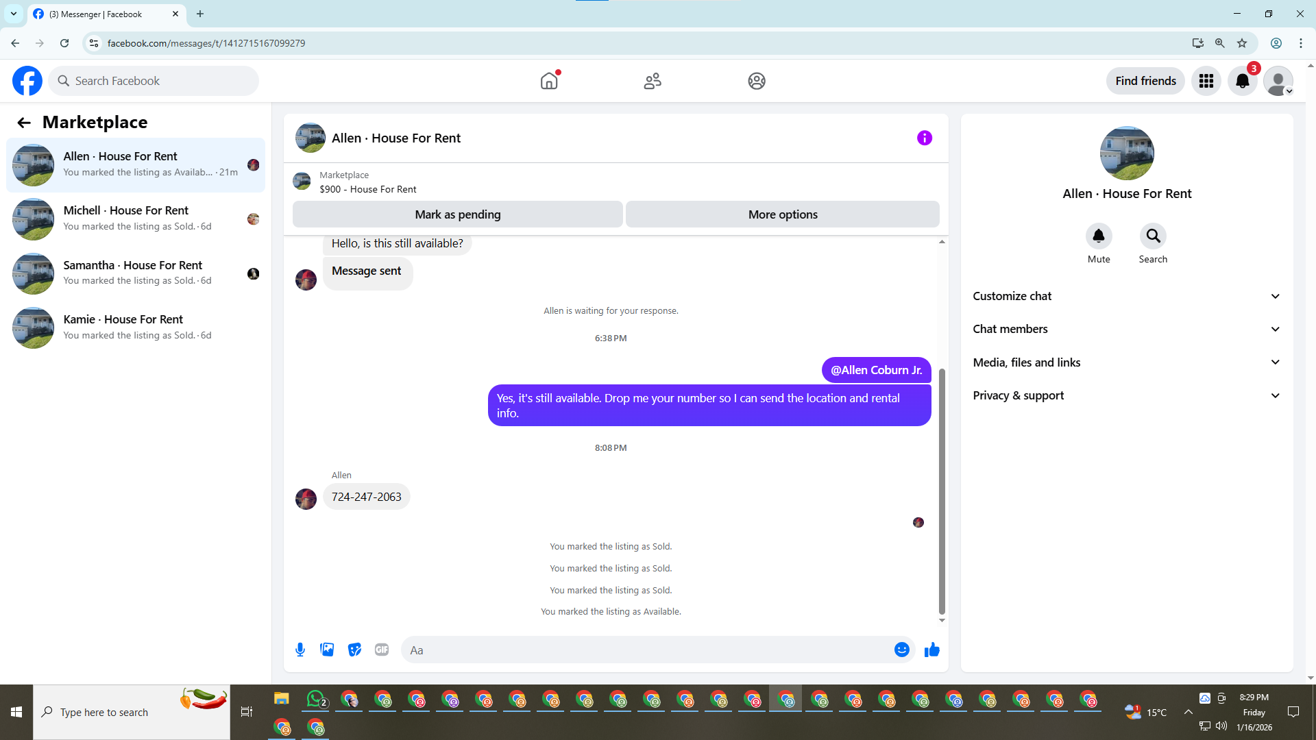Image resolution: width=1316 pixels, height=740 pixels.
Task: Mute this conversation
Action: coord(1098,236)
